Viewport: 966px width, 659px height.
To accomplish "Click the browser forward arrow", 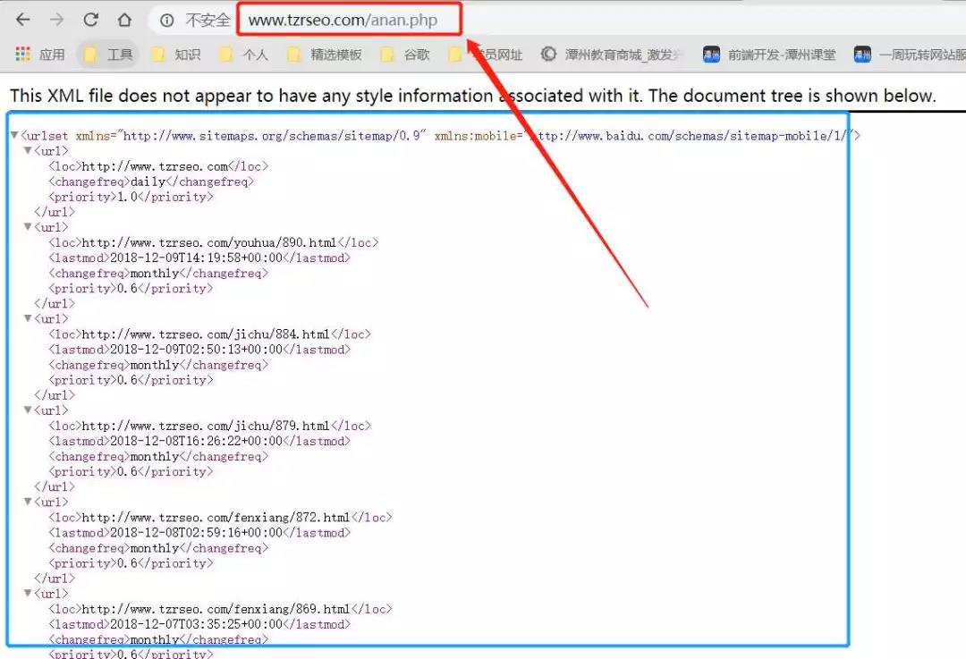I will [57, 20].
